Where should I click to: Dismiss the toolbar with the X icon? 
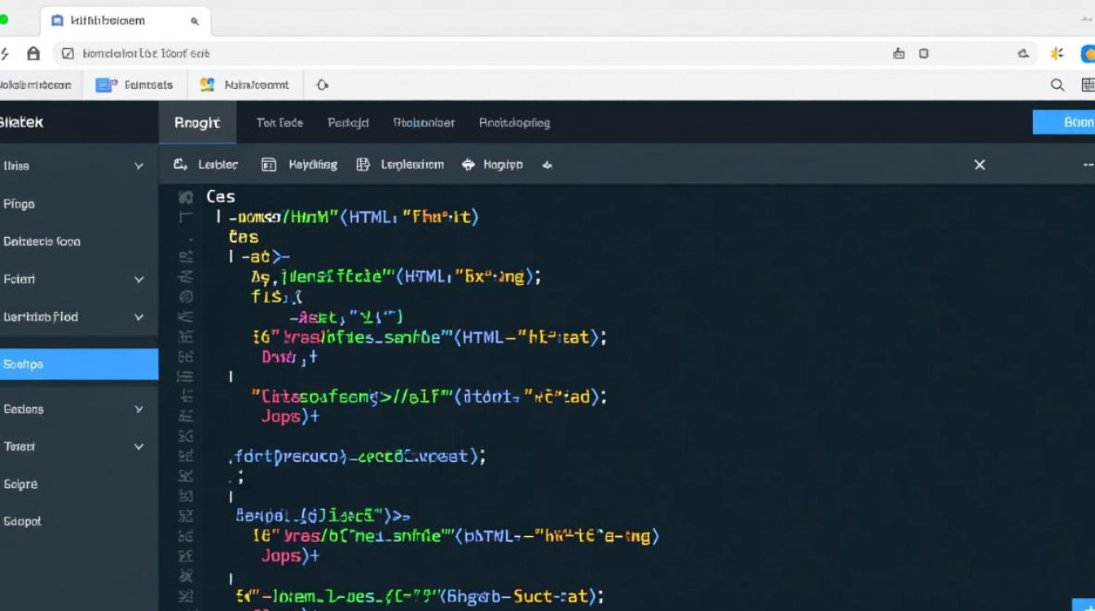coord(979,164)
